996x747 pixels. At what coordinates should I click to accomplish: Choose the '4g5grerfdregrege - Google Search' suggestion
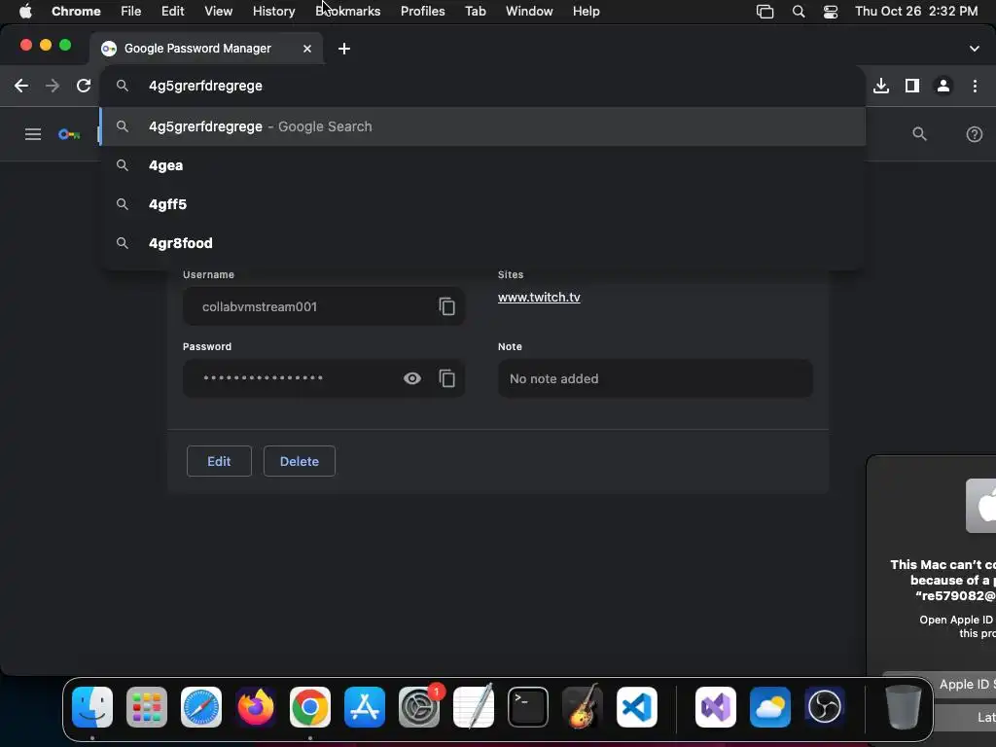[x=482, y=126]
